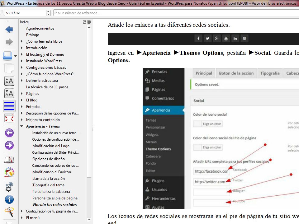This screenshot has height=224, width=299.
Task: Click the Load theme colorful icon
Action: coord(9,172)
